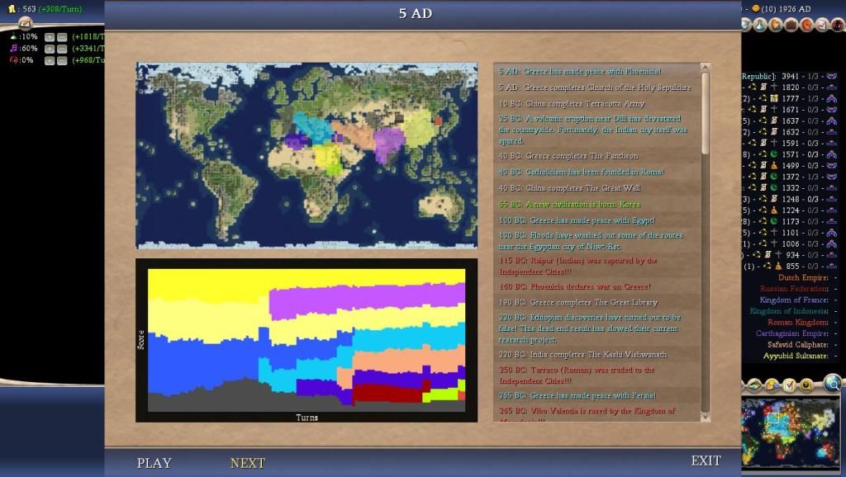
Task: Click Russian Federation in the scoreboard
Action: (794, 289)
